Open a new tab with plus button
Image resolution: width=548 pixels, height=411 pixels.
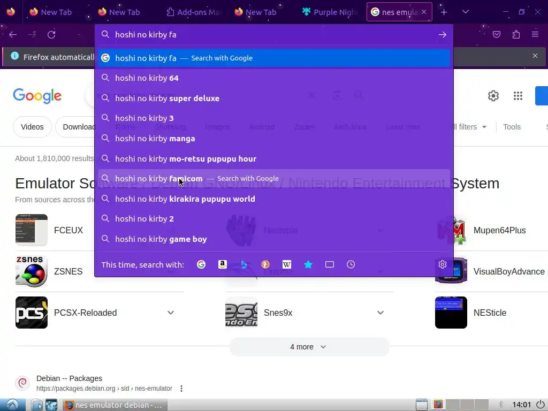tap(444, 12)
